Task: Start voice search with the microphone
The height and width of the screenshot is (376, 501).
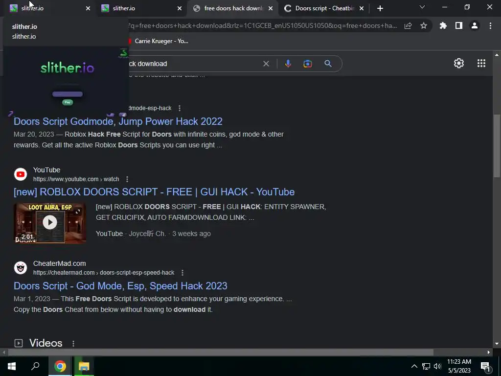Action: (x=288, y=64)
